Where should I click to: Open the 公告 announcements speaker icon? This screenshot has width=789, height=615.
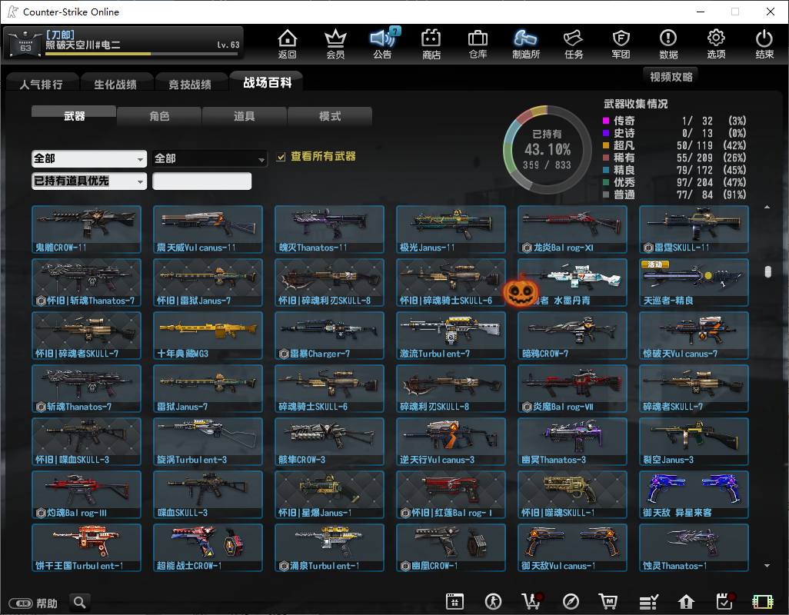(383, 44)
